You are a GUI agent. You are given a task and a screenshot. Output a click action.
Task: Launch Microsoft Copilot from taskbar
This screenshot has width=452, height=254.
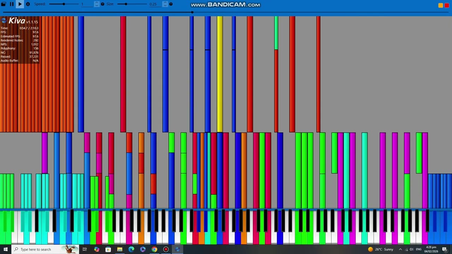(96, 249)
